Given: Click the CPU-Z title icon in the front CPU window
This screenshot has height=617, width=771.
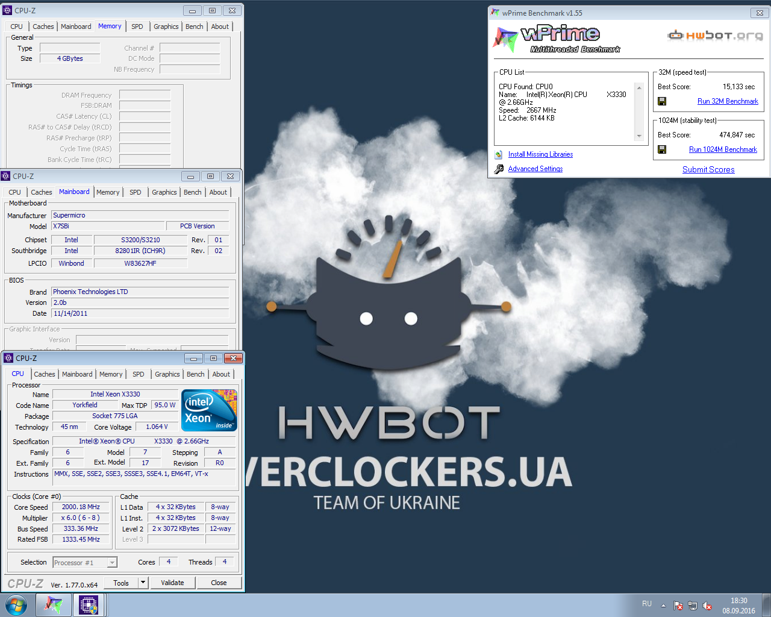Looking at the screenshot, I should [8, 358].
